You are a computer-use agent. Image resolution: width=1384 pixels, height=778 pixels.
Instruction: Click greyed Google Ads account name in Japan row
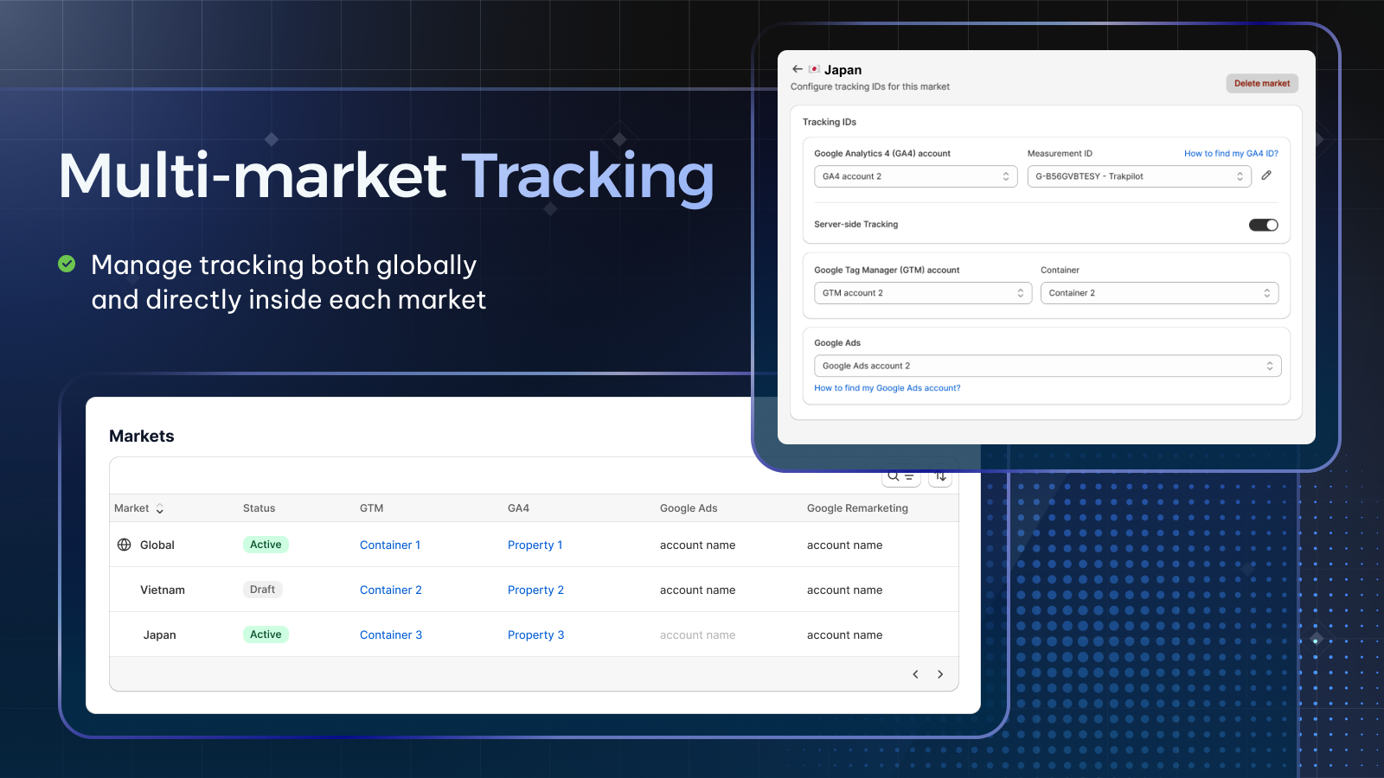click(x=697, y=635)
